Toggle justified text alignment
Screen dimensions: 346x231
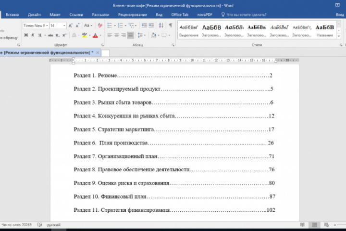click(x=130, y=35)
